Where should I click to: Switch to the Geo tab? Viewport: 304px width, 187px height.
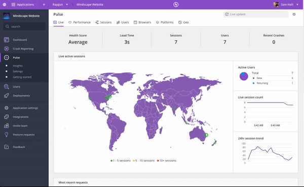click(183, 22)
